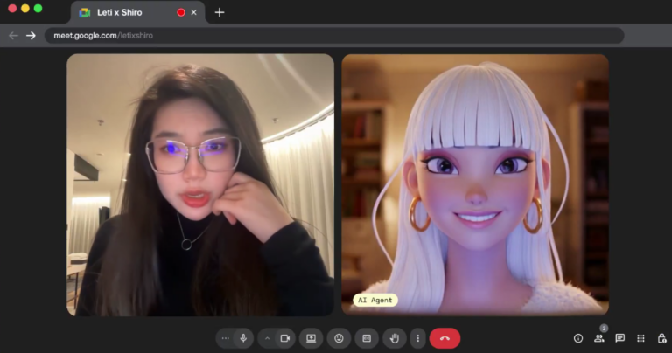Viewport: 672px width, 353px height.
Task: Select the AI avatar video tile
Action: (x=475, y=185)
